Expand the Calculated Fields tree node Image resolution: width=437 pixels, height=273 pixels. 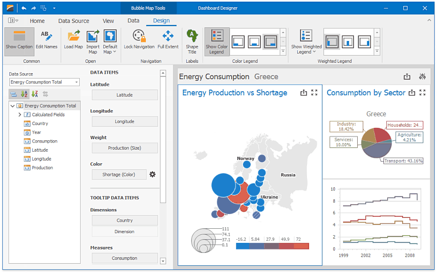pos(20,115)
